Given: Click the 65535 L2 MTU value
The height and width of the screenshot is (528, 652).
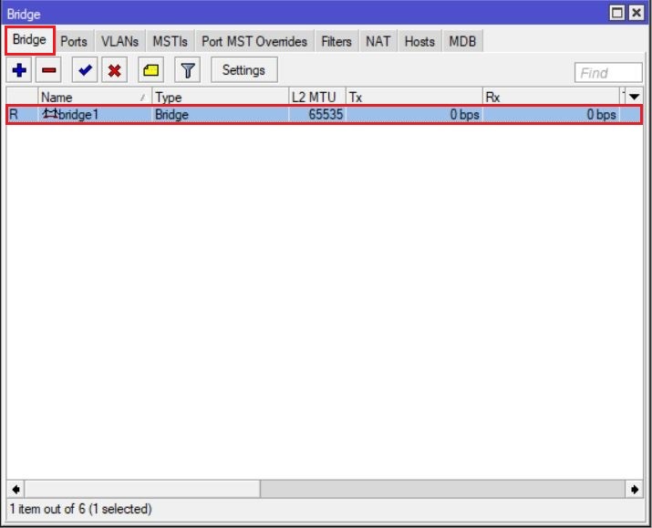Looking at the screenshot, I should click(x=326, y=114).
